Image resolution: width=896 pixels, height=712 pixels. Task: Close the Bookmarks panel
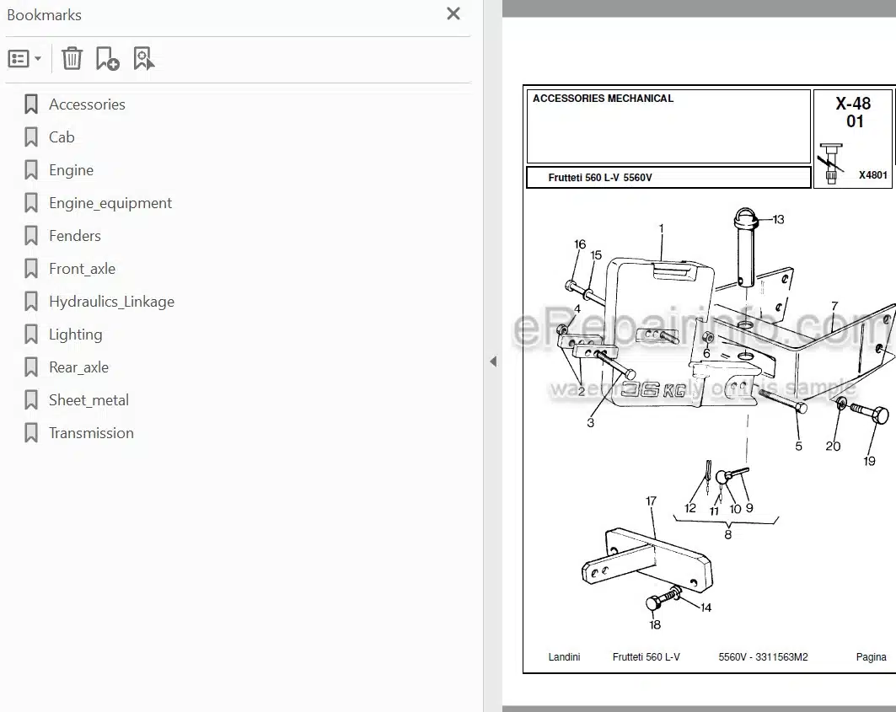453,13
